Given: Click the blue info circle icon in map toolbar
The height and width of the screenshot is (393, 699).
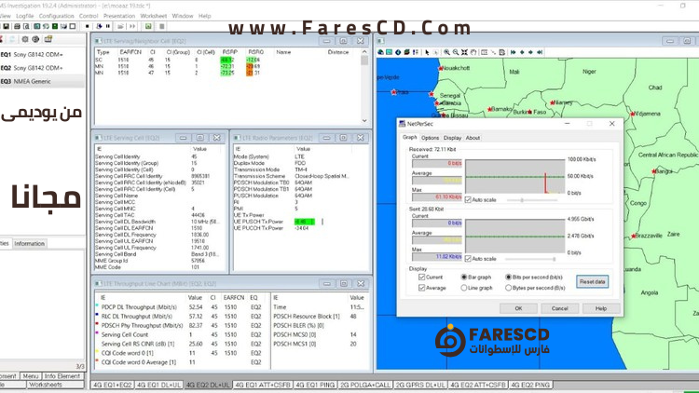Looking at the screenshot, I should click(x=398, y=52).
